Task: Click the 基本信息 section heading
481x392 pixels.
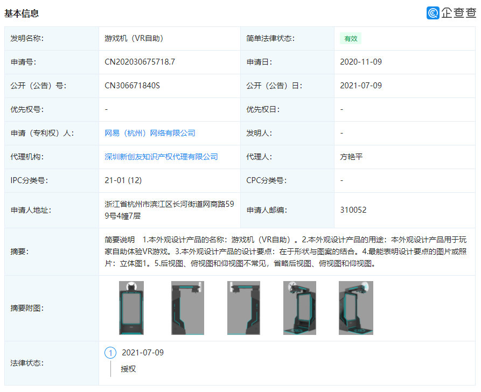Action: pos(22,13)
